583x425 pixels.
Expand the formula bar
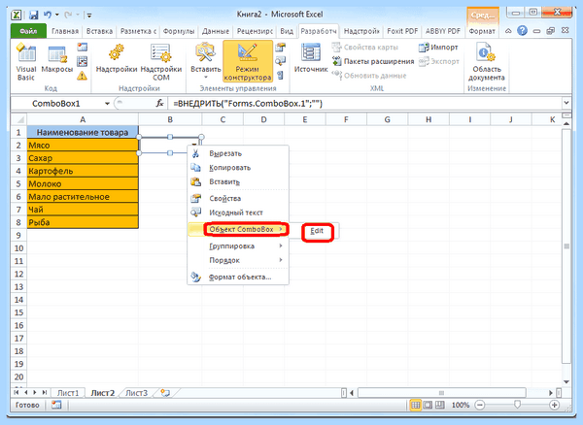point(566,103)
